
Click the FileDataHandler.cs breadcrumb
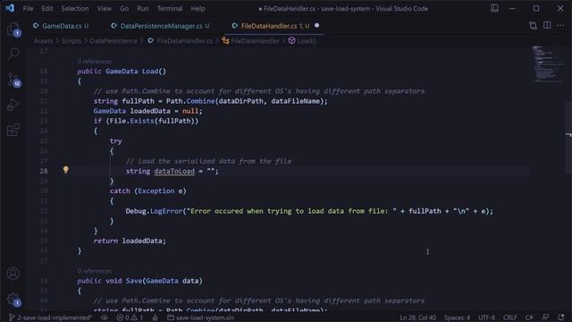click(181, 41)
